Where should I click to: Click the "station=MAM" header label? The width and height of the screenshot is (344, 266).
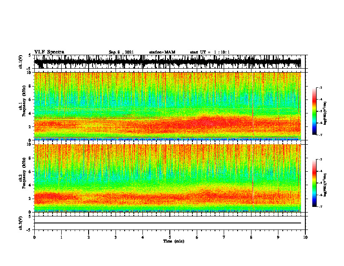point(162,52)
